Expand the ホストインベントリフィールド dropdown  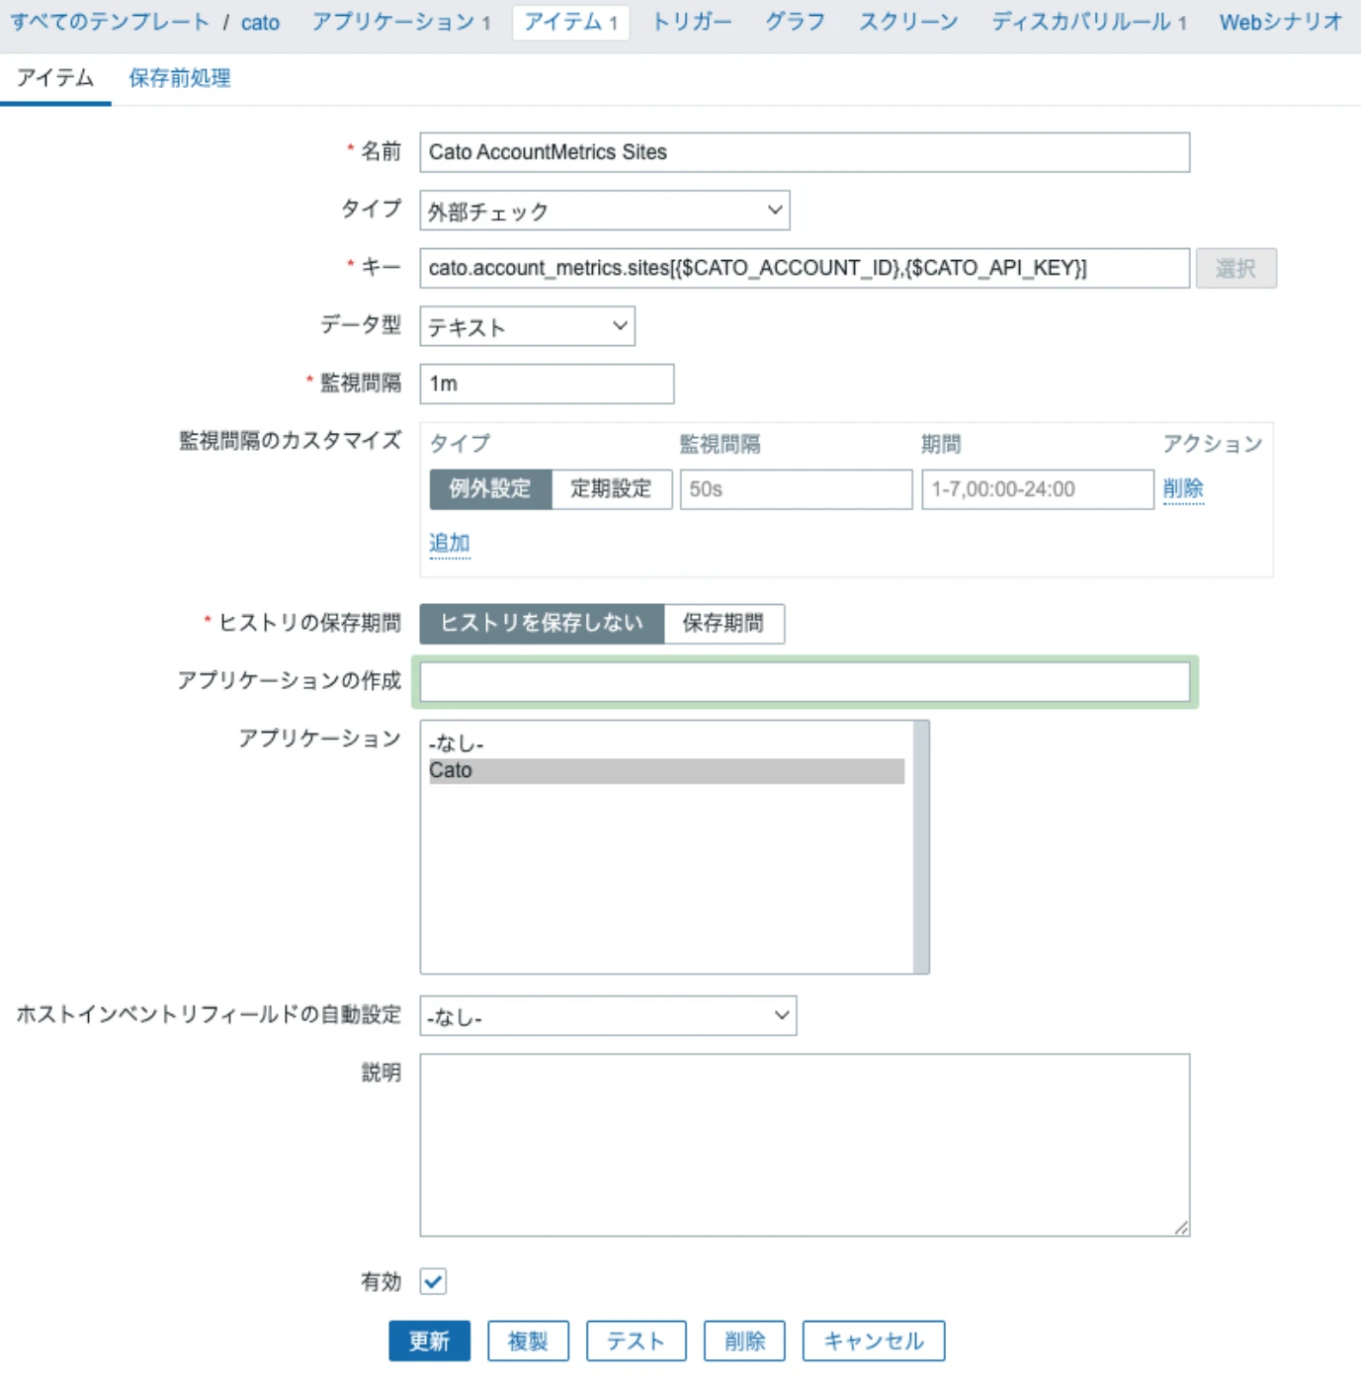point(608,1016)
